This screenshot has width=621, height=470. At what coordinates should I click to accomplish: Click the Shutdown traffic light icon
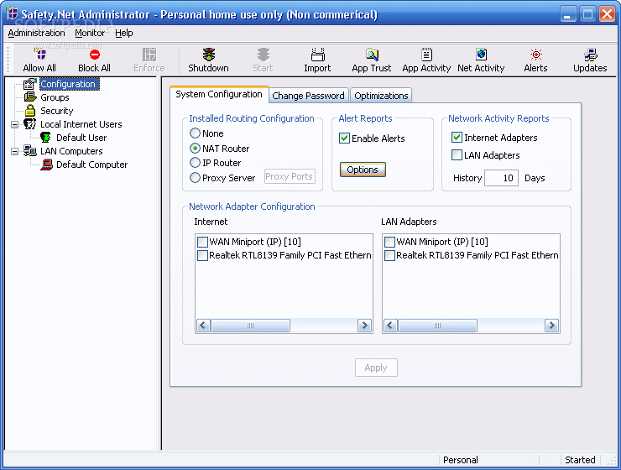(x=209, y=55)
